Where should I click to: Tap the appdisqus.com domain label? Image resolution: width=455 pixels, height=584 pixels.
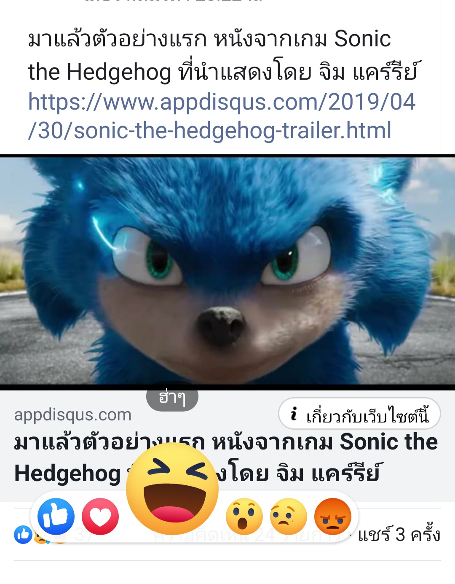pos(73,414)
